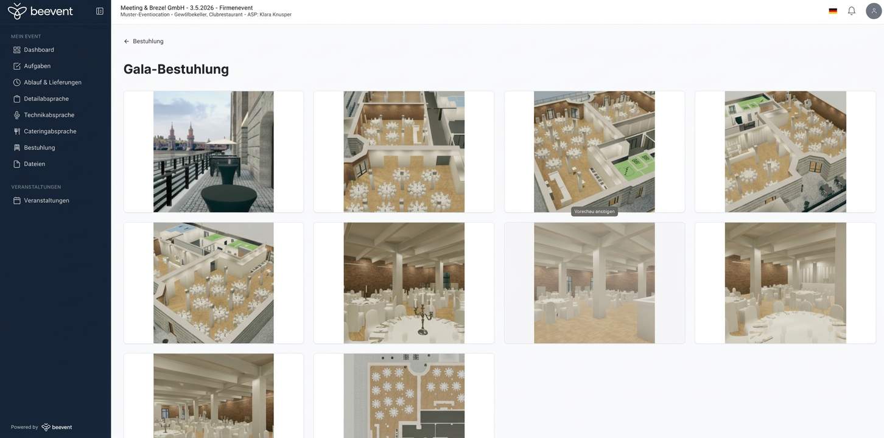
Task: Open the candelabra table close-up image
Action: coord(403,282)
